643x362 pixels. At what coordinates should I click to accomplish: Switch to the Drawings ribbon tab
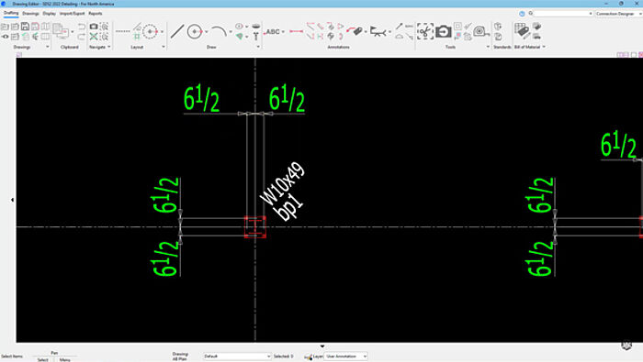[30, 14]
